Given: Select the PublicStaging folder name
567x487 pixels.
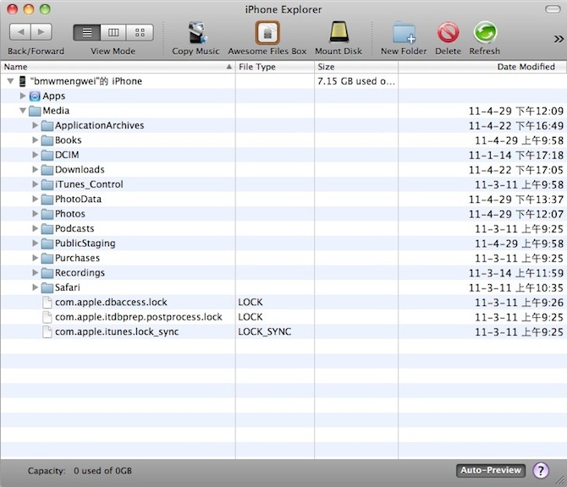Looking at the screenshot, I should (85, 243).
